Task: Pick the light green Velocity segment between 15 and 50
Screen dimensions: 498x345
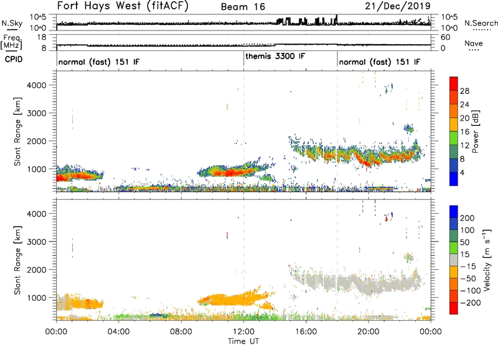Action: pos(454,248)
